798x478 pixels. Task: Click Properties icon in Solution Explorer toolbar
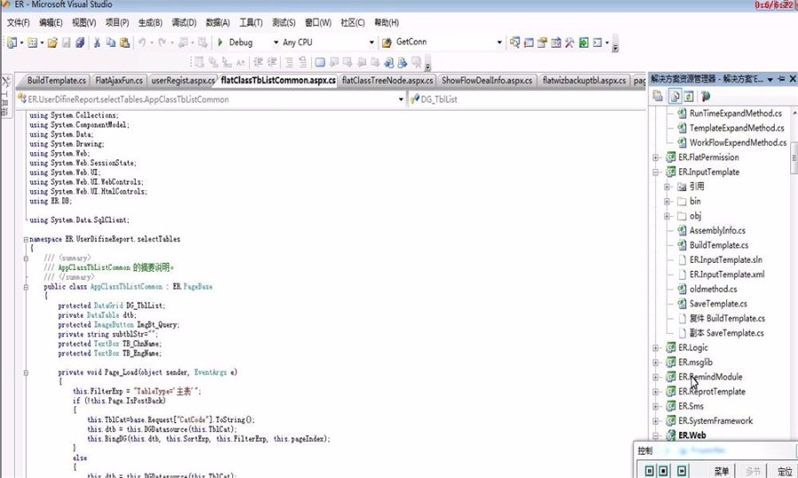click(658, 96)
